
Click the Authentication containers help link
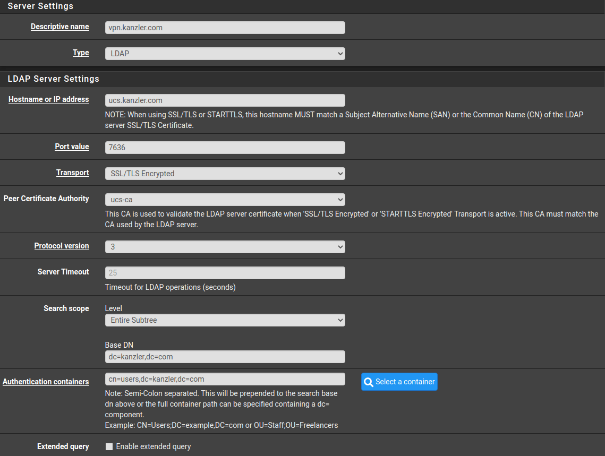[46, 382]
